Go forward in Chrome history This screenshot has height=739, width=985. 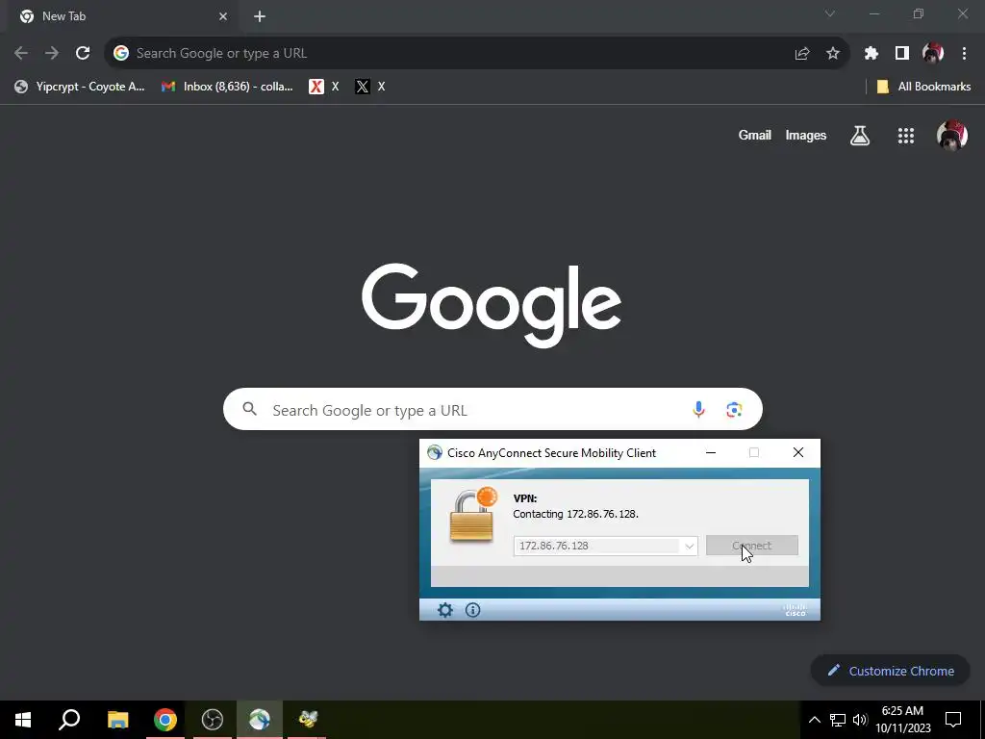[x=52, y=53]
